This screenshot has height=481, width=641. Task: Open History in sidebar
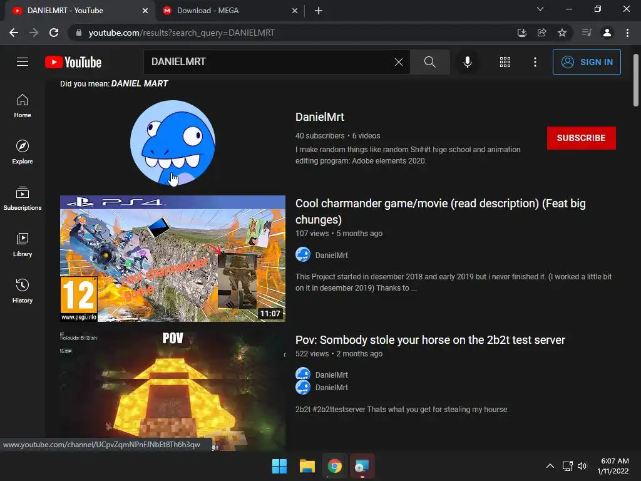(23, 291)
